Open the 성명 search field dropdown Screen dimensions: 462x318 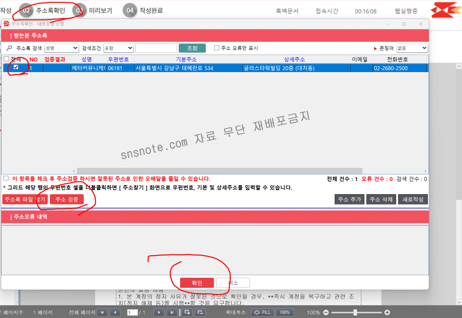pyautogui.click(x=62, y=48)
